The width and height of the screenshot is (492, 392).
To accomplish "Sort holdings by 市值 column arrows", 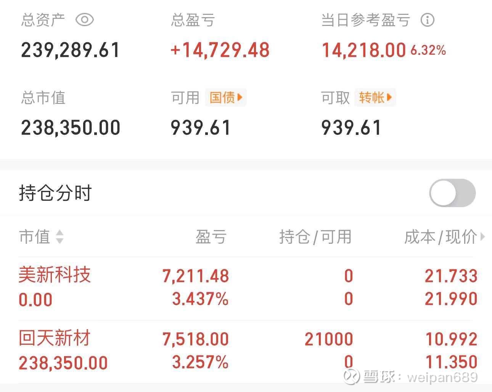I will (59, 237).
